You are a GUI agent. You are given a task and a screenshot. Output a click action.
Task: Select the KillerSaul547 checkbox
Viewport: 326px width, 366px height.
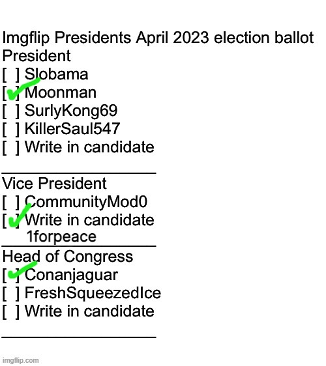coord(10,130)
